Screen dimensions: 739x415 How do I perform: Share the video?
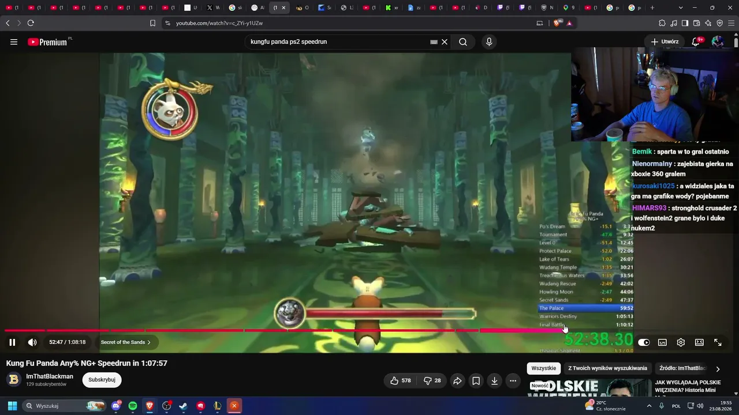pos(457,380)
